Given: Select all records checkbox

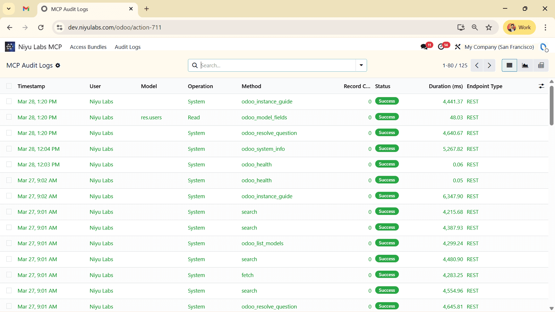Looking at the screenshot, I should [9, 86].
